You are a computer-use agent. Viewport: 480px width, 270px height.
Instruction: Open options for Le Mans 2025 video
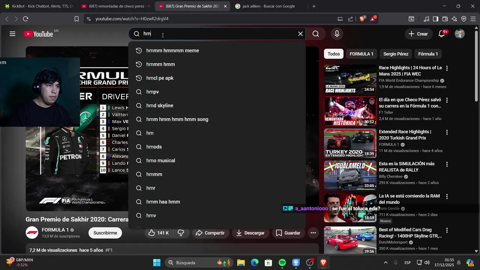point(447,68)
